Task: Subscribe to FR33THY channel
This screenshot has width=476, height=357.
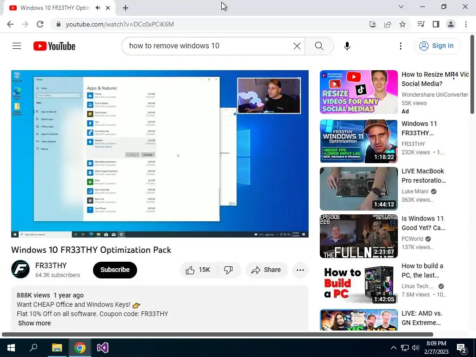Action: 115,270
